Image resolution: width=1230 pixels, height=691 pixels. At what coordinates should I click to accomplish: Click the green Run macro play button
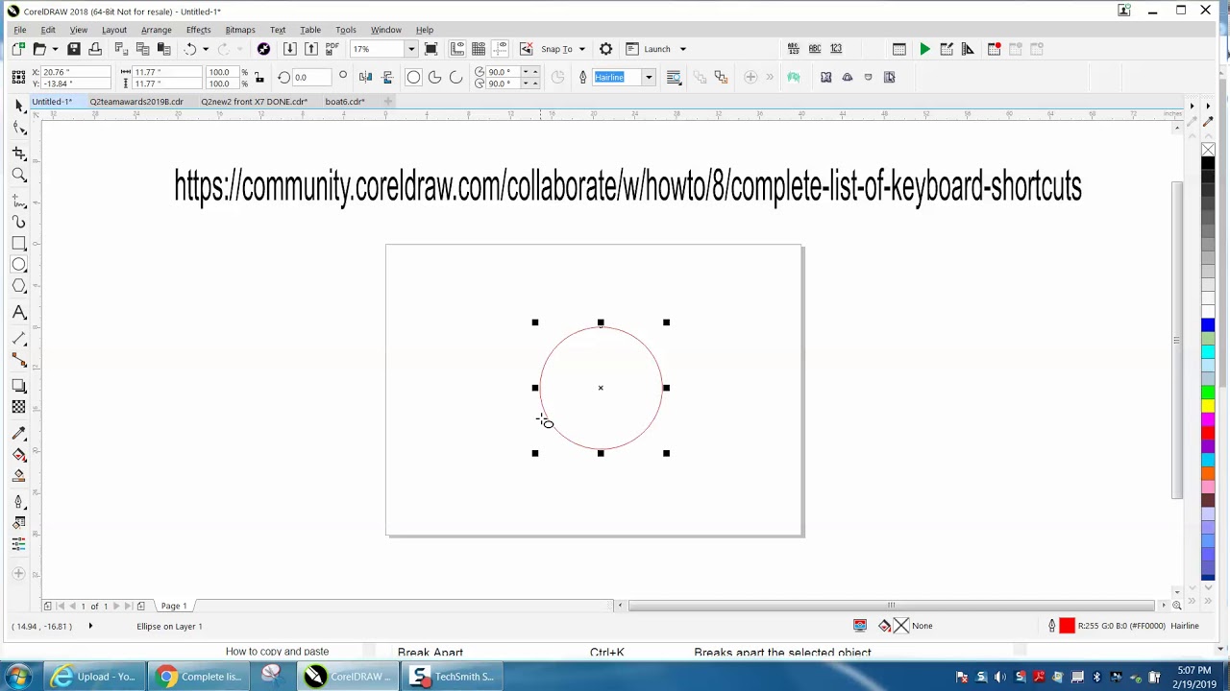924,49
